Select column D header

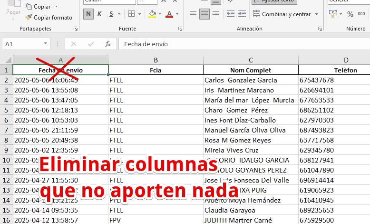point(334,60)
